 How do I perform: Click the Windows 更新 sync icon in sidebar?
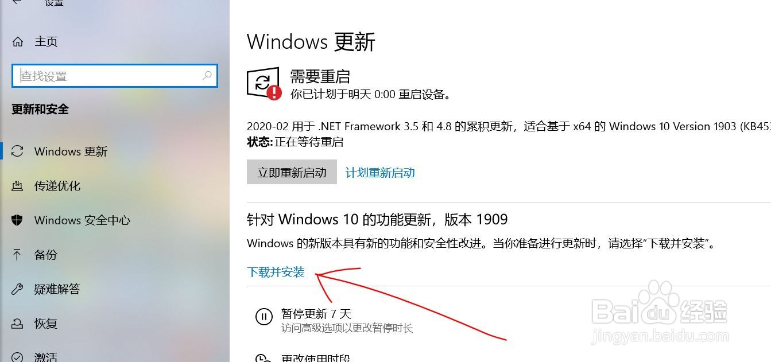tap(18, 151)
